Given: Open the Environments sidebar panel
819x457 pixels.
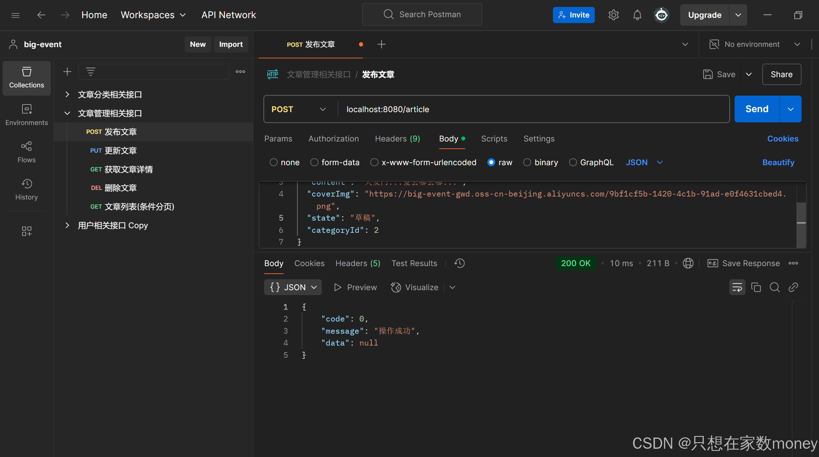Looking at the screenshot, I should 26,115.
